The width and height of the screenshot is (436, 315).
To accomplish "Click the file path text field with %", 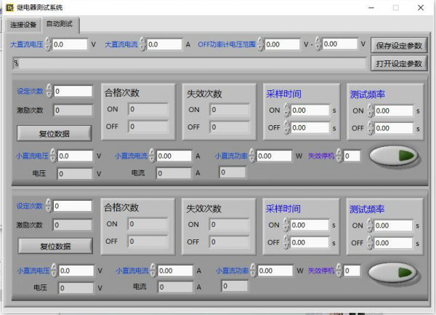I will [187, 63].
